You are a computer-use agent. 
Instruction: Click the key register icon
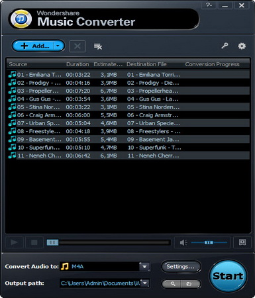click(225, 46)
